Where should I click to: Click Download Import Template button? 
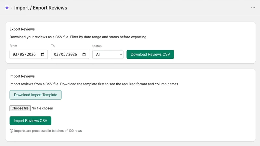35,95
